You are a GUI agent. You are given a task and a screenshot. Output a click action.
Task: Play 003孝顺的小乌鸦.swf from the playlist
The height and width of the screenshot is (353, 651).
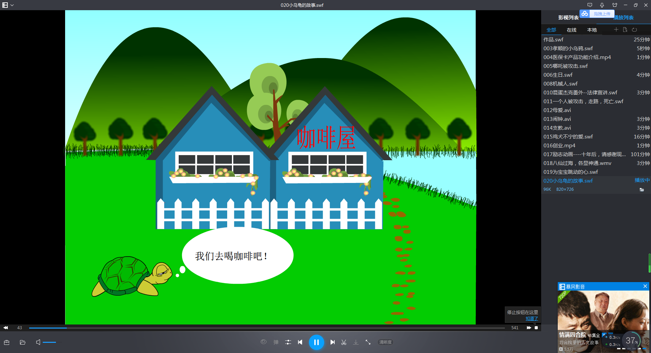click(x=596, y=49)
